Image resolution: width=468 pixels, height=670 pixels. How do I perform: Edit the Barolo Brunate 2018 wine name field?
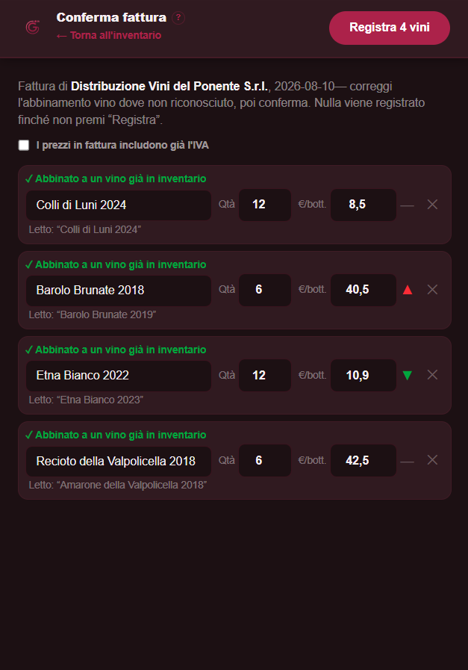click(119, 290)
